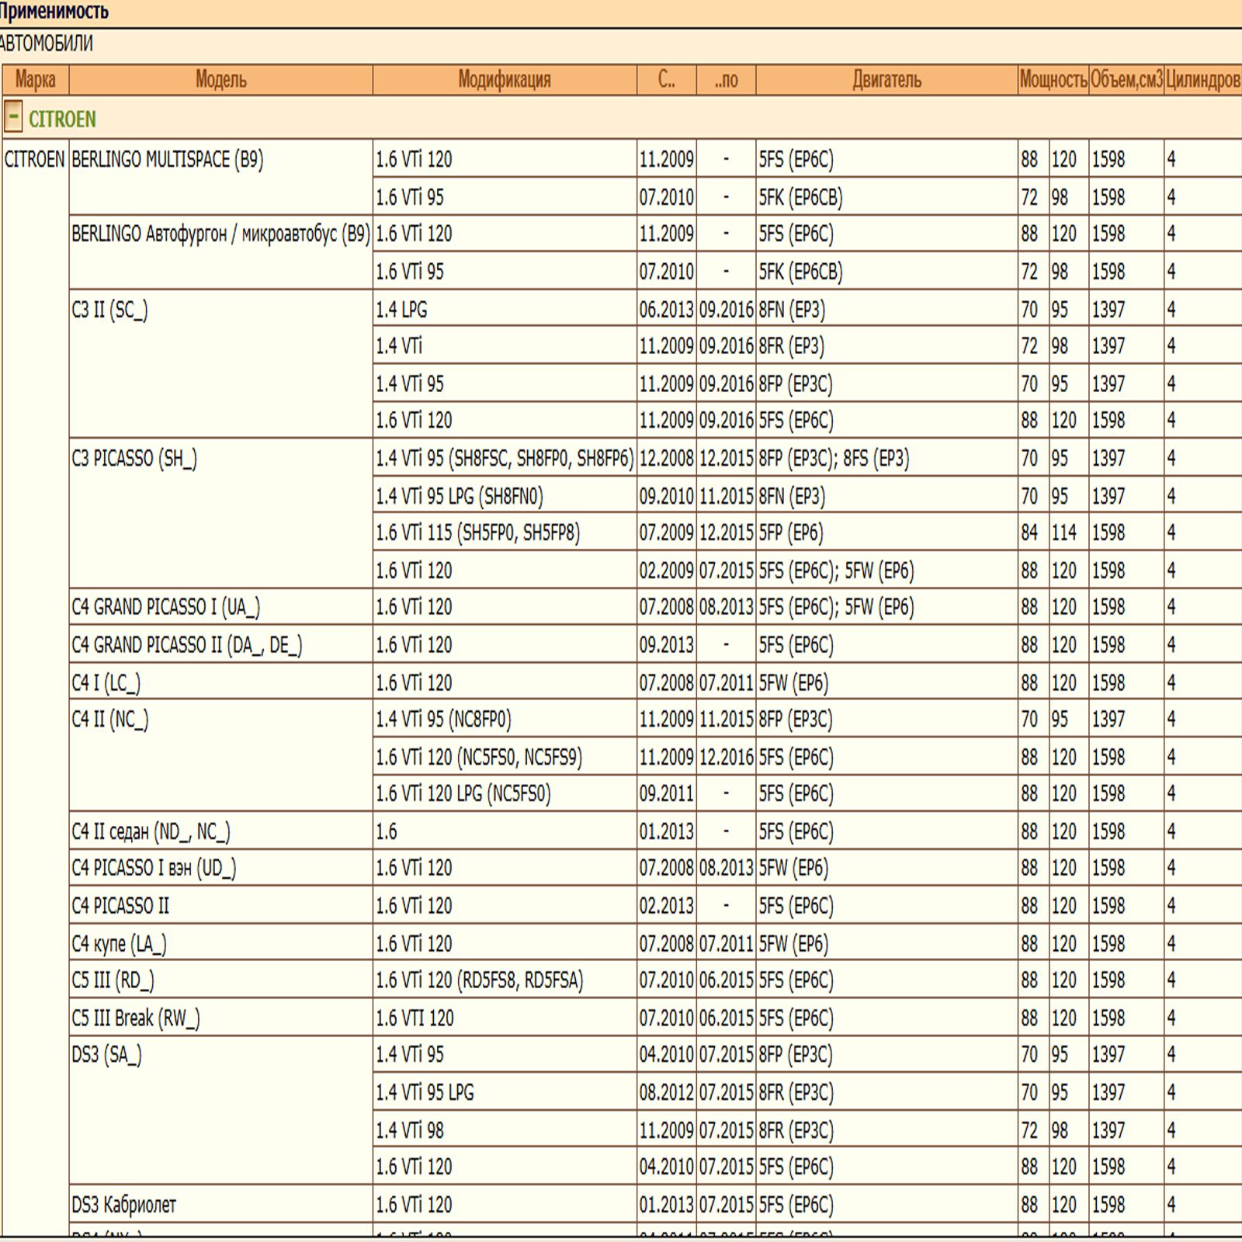Select the DS3 Кабриолет model cell

[124, 1205]
